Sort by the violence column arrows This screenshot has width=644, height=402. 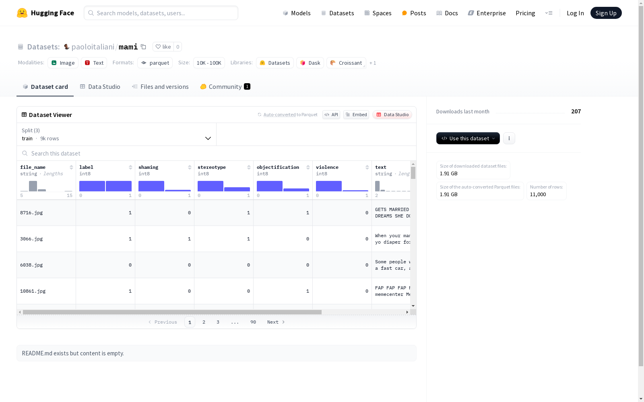(367, 167)
